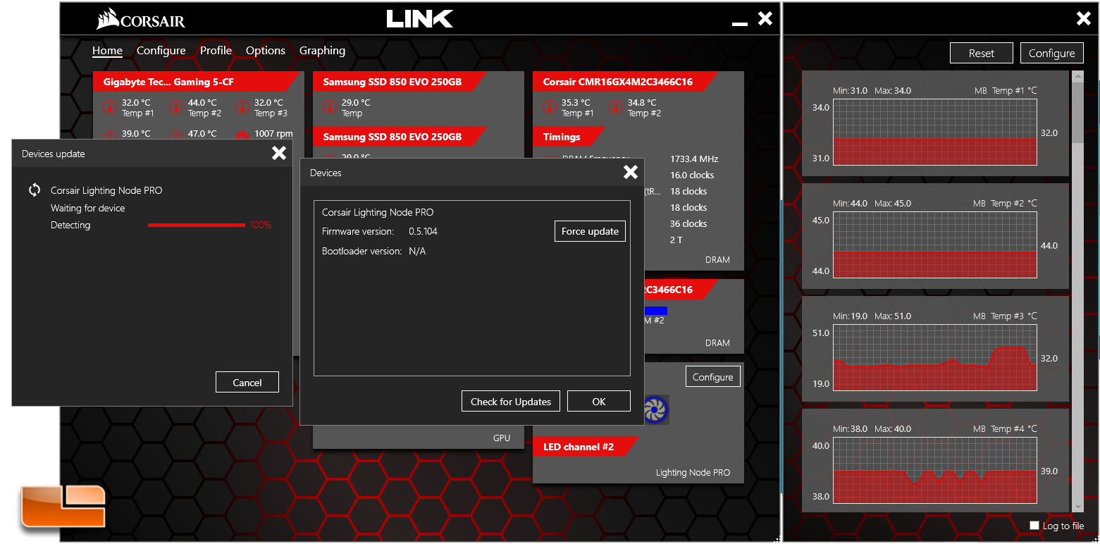Click the GPU panel label
The height and width of the screenshot is (544, 1100).
point(502,438)
